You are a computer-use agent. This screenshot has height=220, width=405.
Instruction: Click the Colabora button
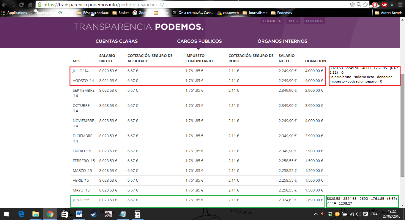coord(272,21)
